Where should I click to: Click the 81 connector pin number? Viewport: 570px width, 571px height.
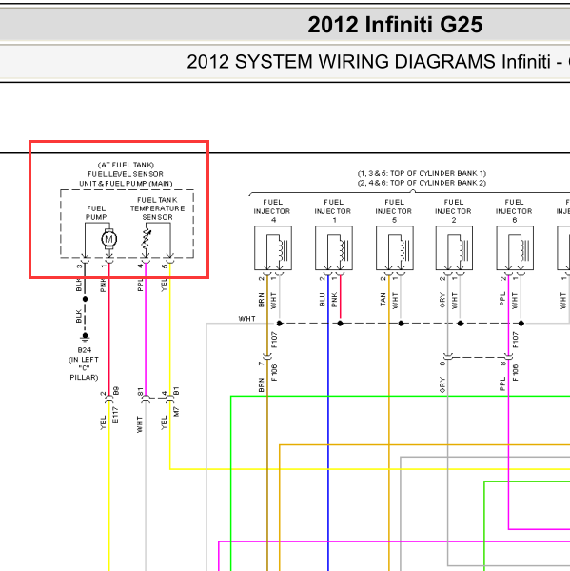click(140, 392)
